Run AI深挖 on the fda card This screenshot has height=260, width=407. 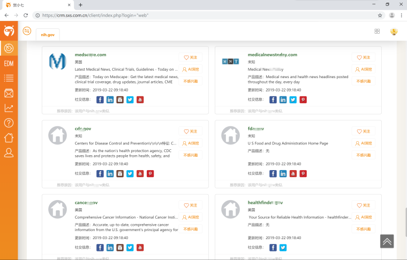364,143
